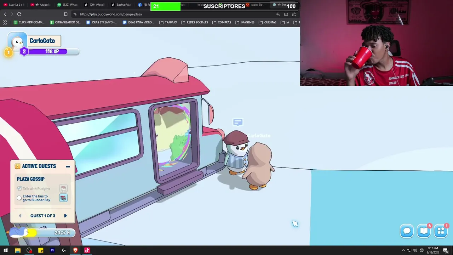Screen dimensions: 453x255
Task: Click the CarloGato name tag
Action: [44, 41]
